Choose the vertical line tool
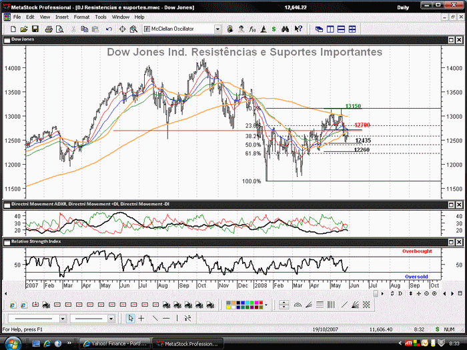The height and width of the screenshot is (350, 467). click(x=177, y=319)
